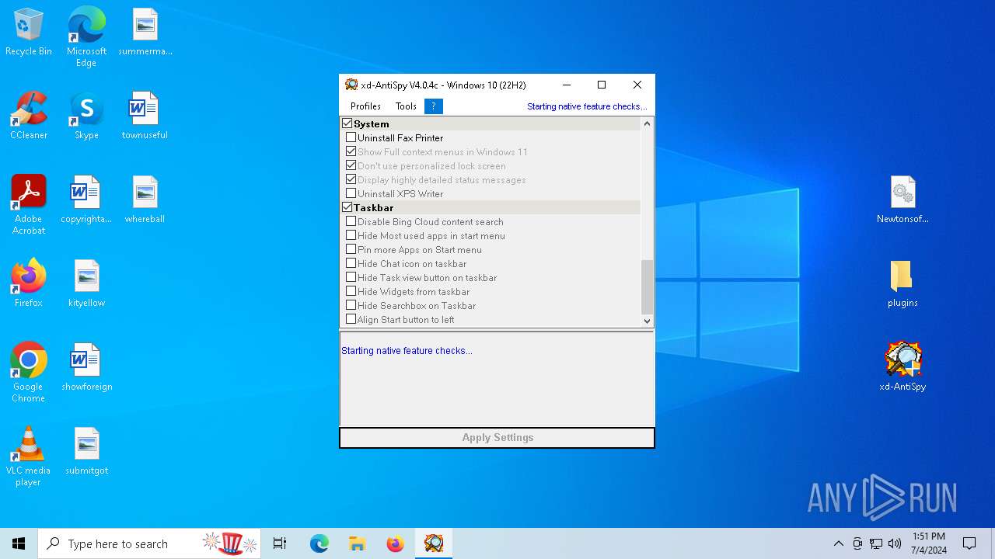Open network status tray icon
Image resolution: width=995 pixels, height=559 pixels.
coord(876,543)
